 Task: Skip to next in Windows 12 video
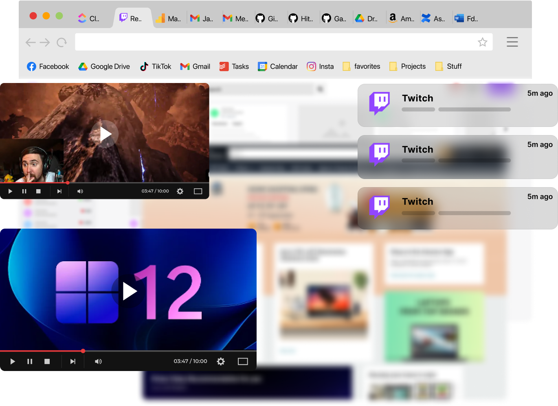coord(72,361)
